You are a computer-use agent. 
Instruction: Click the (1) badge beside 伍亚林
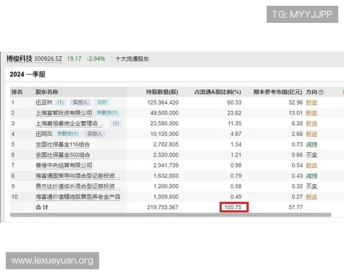pyautogui.click(x=60, y=103)
